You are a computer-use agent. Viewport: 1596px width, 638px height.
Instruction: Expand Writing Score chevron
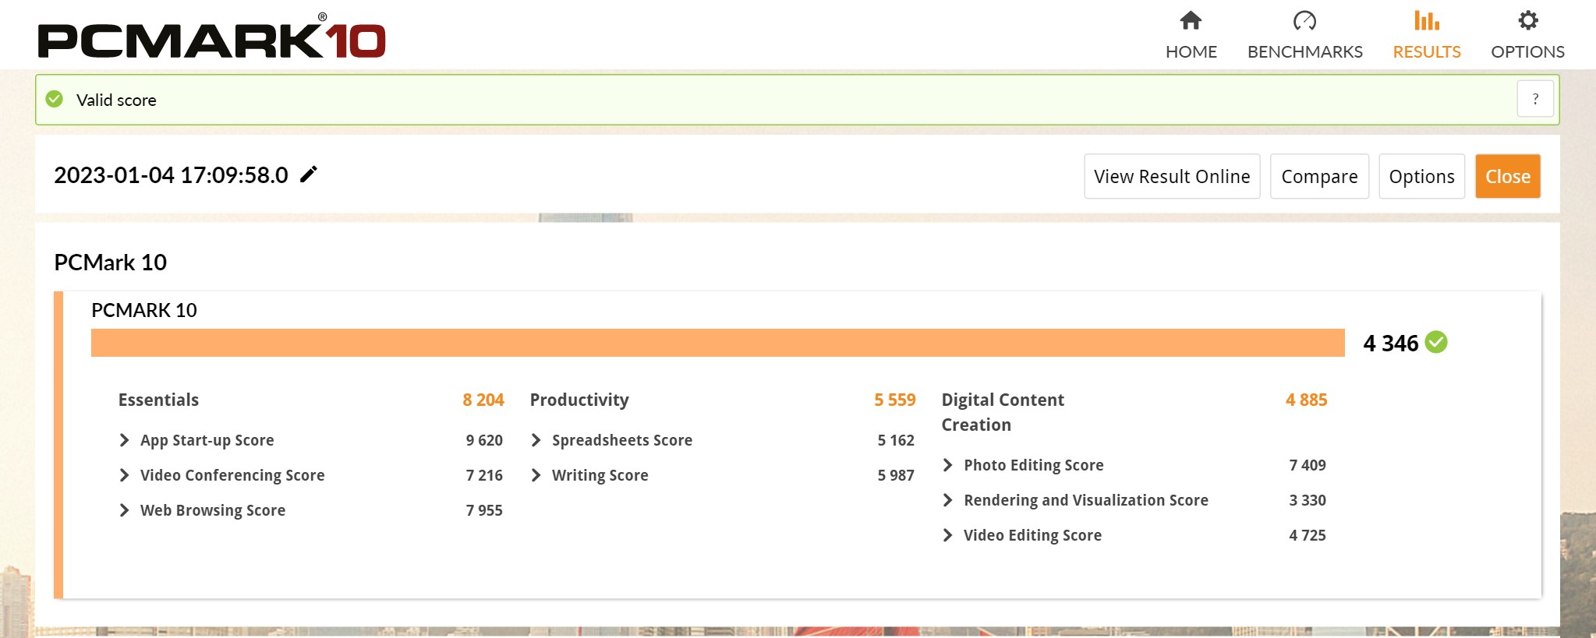[x=536, y=475]
